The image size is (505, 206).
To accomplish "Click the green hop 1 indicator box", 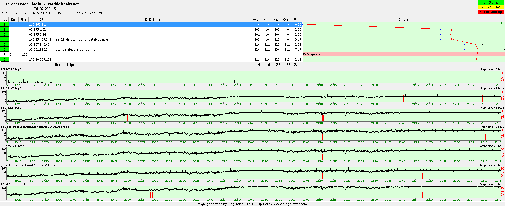I will coord(4,24).
